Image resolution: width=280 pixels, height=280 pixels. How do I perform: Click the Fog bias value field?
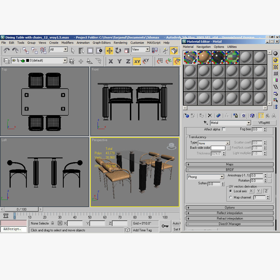(257, 129)
